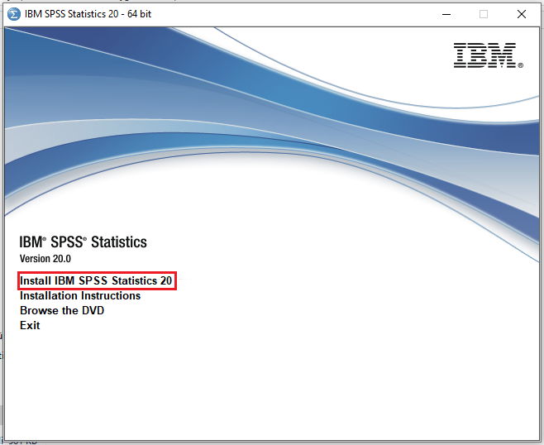The height and width of the screenshot is (445, 544).
Task: Open the Installation Instructions link
Action: click(x=80, y=296)
